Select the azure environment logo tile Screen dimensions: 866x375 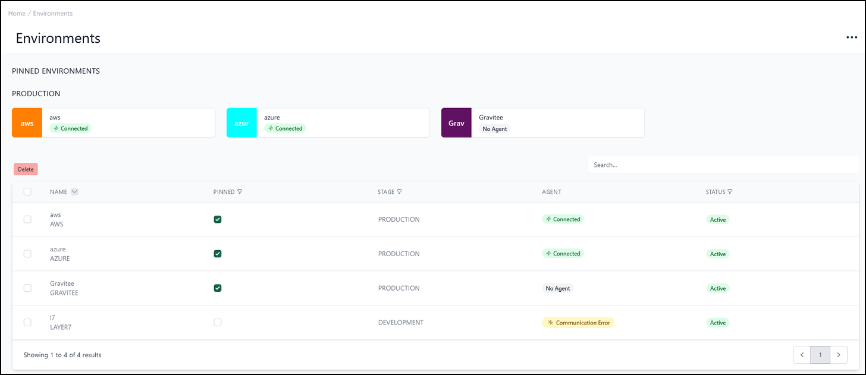(x=241, y=122)
